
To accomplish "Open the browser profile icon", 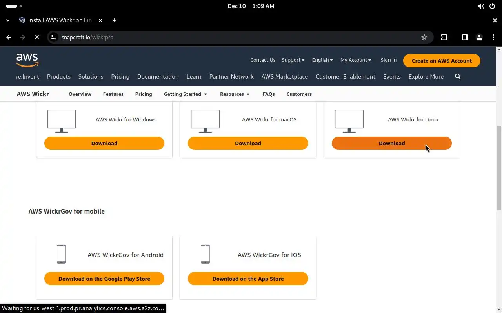I will (x=479, y=37).
